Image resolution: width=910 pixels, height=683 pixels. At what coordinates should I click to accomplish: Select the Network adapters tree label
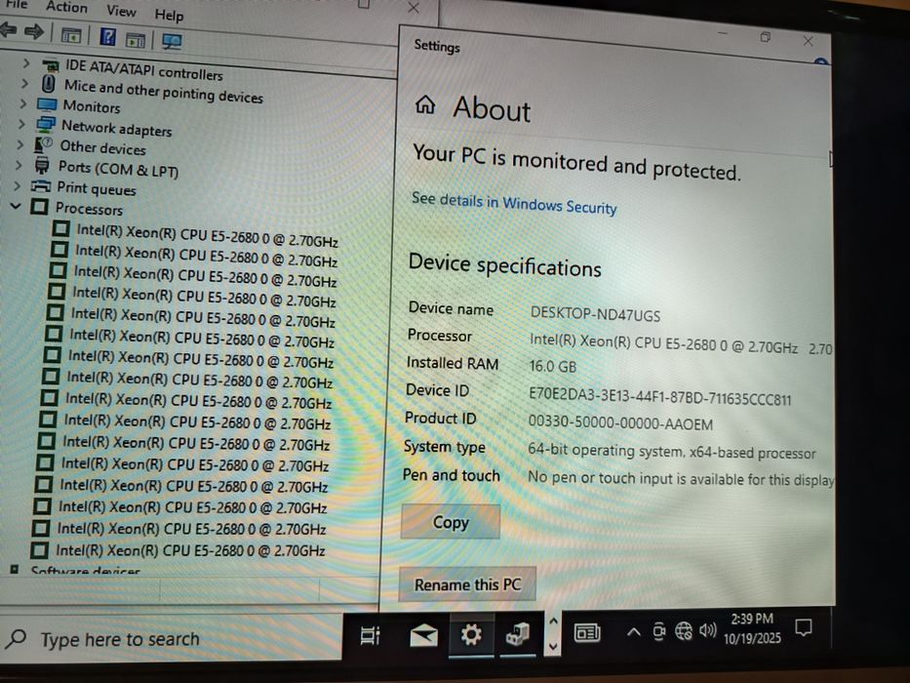point(116,129)
